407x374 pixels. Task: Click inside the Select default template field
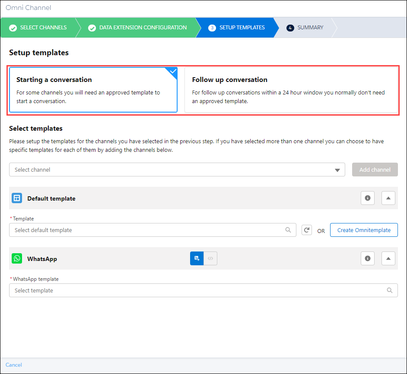(x=130, y=230)
